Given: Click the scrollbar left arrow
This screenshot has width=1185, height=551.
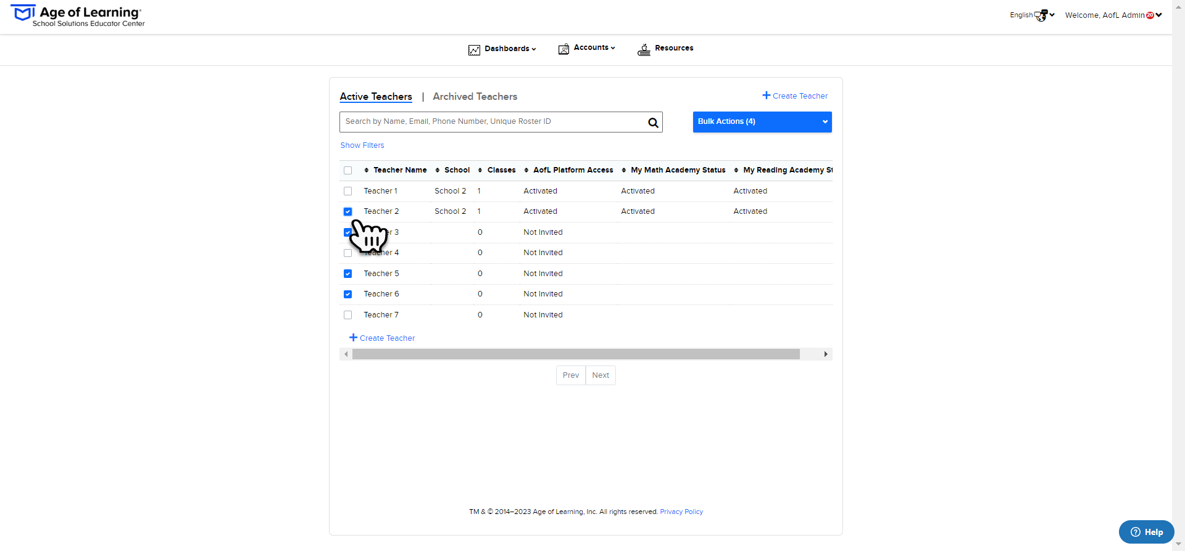Looking at the screenshot, I should [x=346, y=354].
